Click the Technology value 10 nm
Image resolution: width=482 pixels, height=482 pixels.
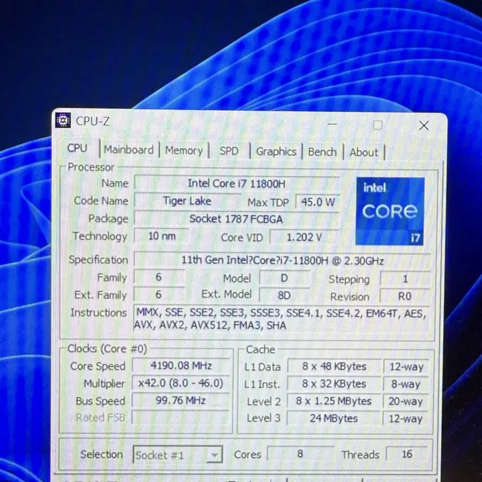point(162,236)
